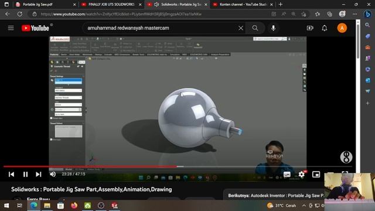Open the orange account avatar A
The image size is (375, 211).
342,28
